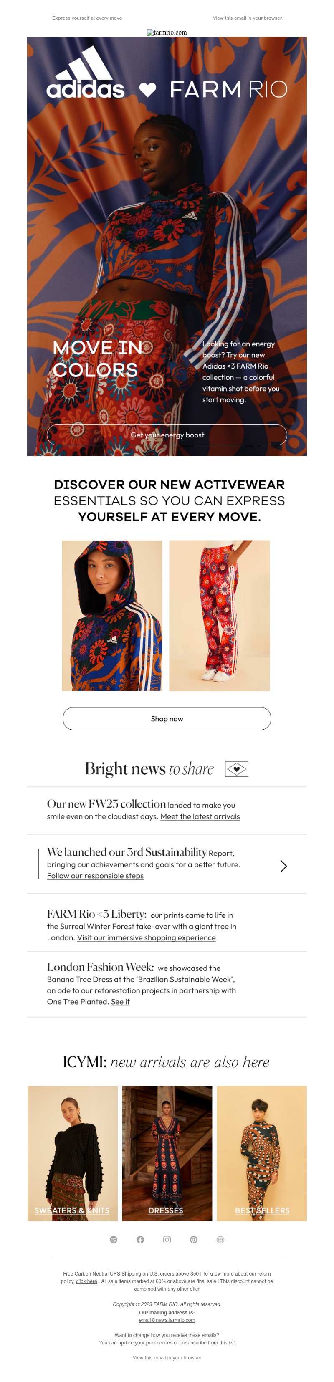Open the website globe icon
This screenshot has height=1382, width=334.
click(220, 1239)
